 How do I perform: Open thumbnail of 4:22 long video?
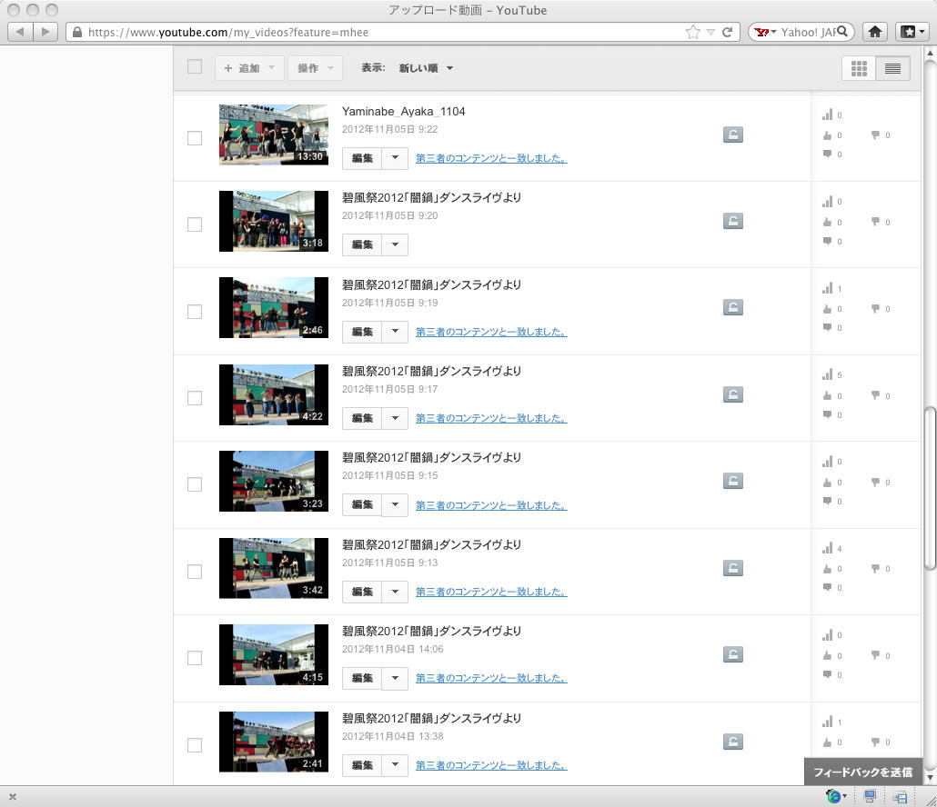pyautogui.click(x=274, y=394)
